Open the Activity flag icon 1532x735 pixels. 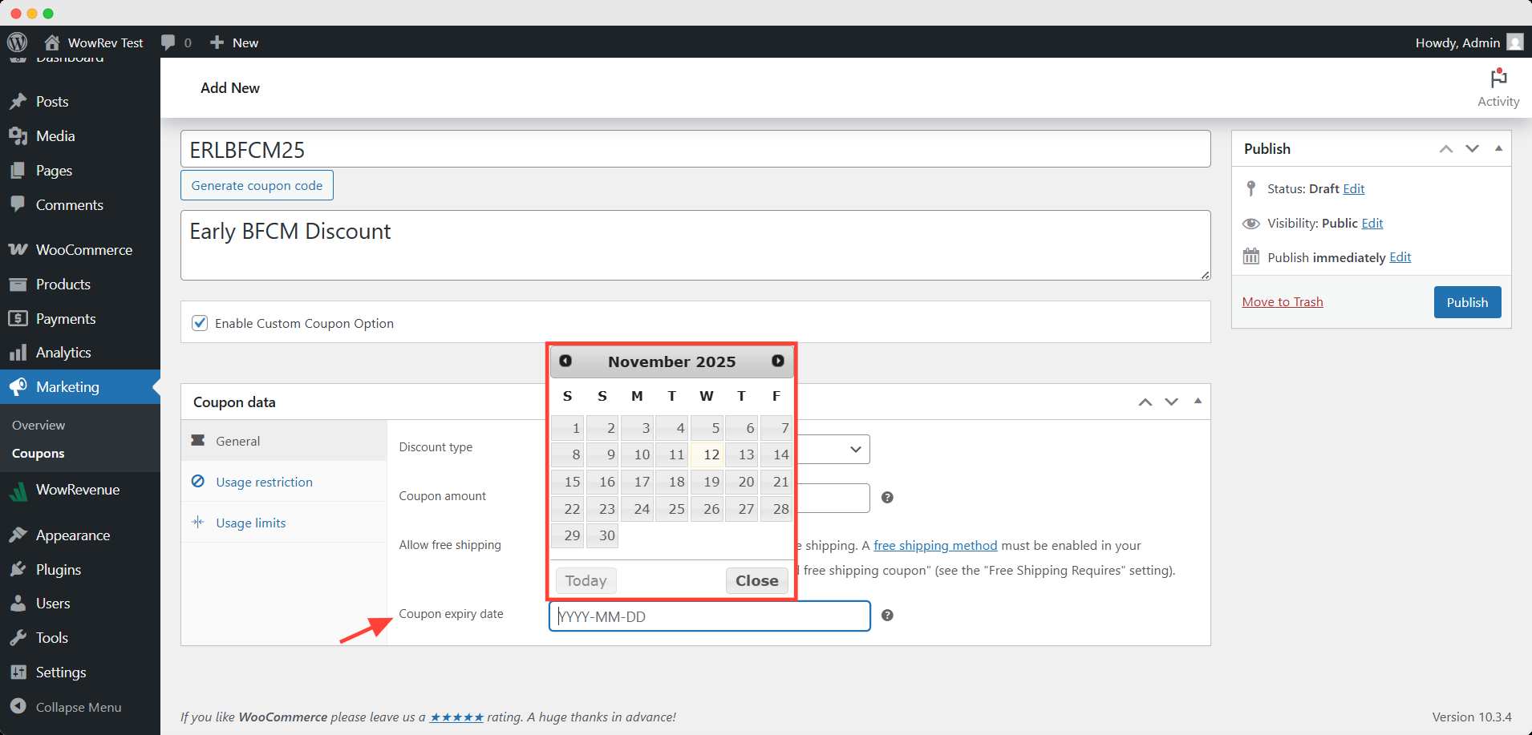tap(1498, 79)
